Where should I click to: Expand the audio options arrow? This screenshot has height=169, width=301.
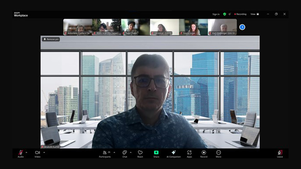click(x=27, y=152)
